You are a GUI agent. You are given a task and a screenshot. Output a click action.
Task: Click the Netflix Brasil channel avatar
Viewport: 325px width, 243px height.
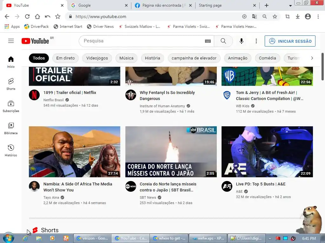pos(34,95)
